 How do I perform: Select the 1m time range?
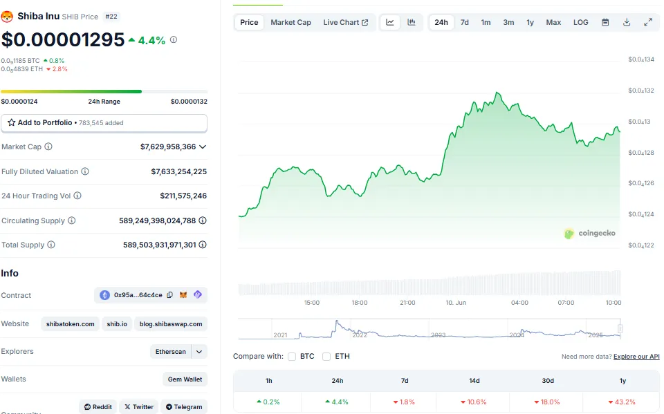pos(486,22)
